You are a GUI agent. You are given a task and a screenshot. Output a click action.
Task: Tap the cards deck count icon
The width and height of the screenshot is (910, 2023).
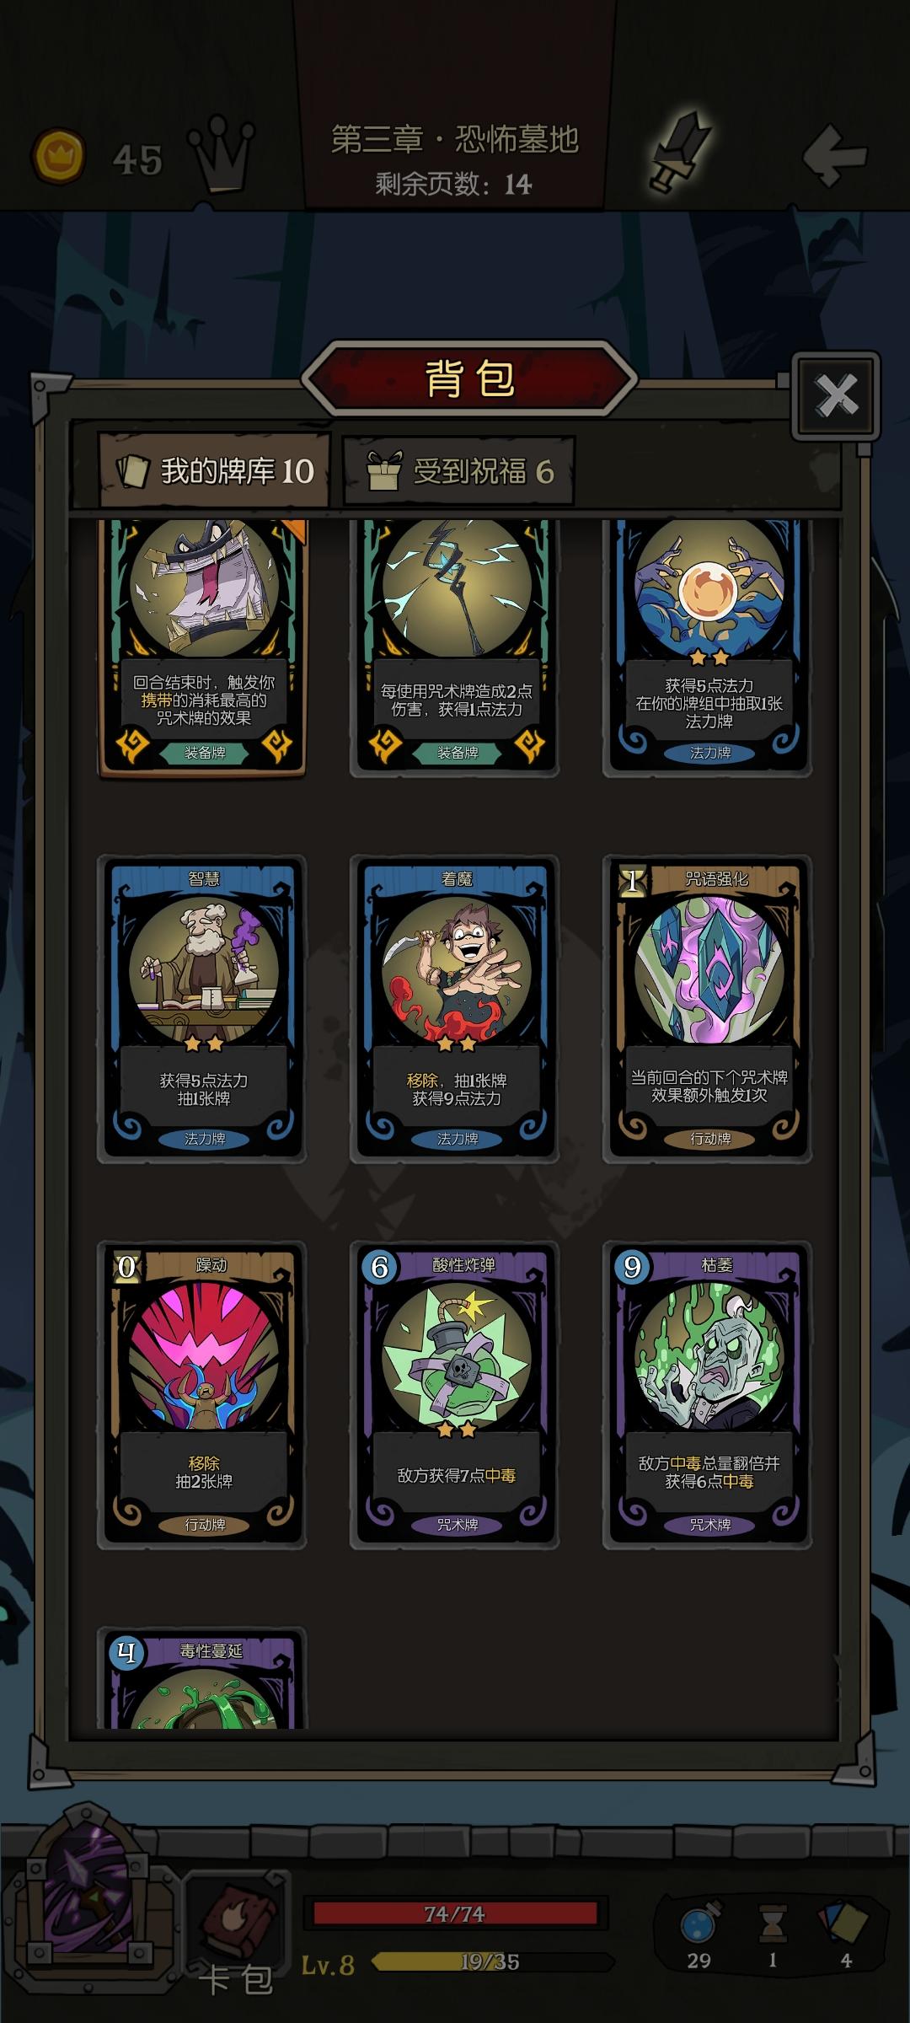pyautogui.click(x=843, y=1921)
